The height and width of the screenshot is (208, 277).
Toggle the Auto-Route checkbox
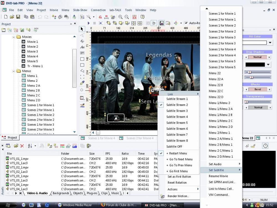186,23
